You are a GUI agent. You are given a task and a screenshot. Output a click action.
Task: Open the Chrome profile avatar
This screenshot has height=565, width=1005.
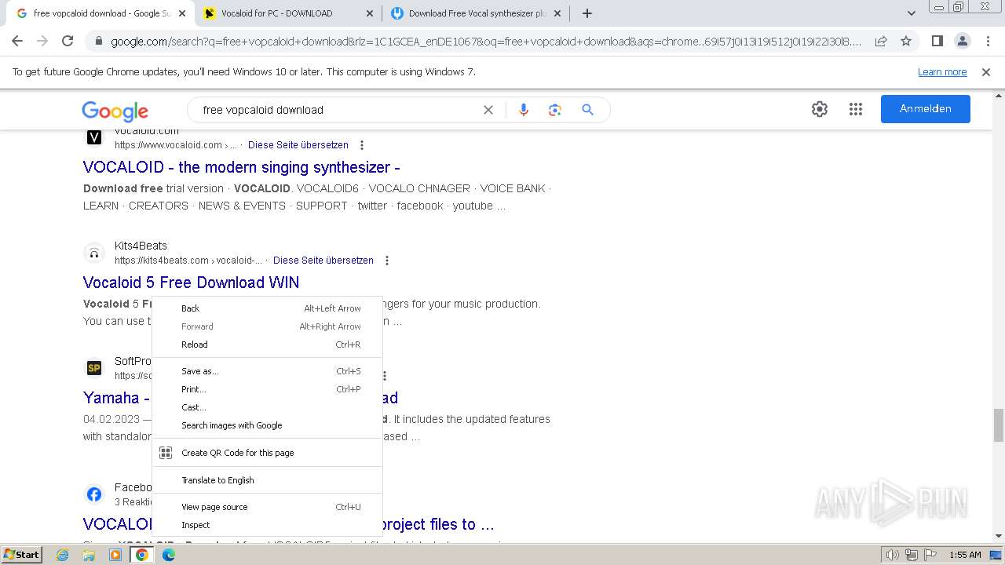click(962, 41)
